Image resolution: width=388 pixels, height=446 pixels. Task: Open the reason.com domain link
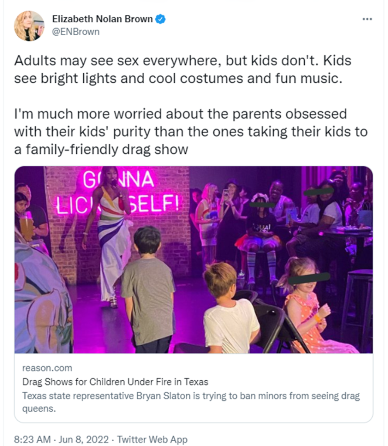(x=47, y=368)
